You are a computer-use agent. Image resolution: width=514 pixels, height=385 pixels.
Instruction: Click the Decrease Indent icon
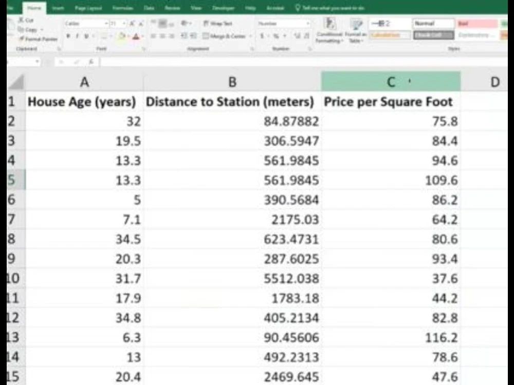point(184,36)
